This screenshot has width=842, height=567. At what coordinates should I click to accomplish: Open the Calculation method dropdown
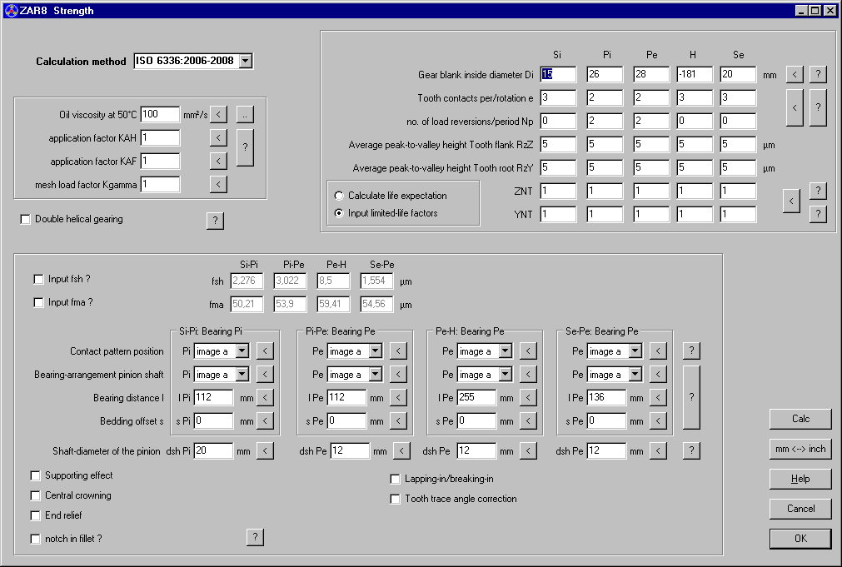click(245, 61)
